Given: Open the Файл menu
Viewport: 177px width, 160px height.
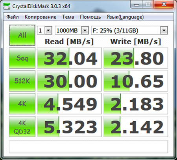Looking at the screenshot, I should (x=13, y=17).
